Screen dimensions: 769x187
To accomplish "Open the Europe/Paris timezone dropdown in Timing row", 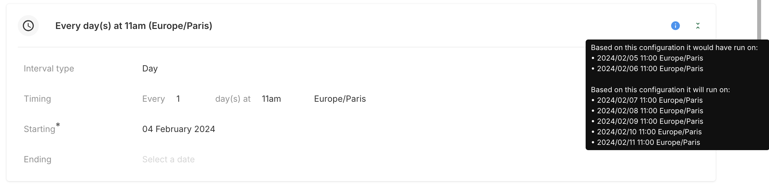I will [x=340, y=99].
